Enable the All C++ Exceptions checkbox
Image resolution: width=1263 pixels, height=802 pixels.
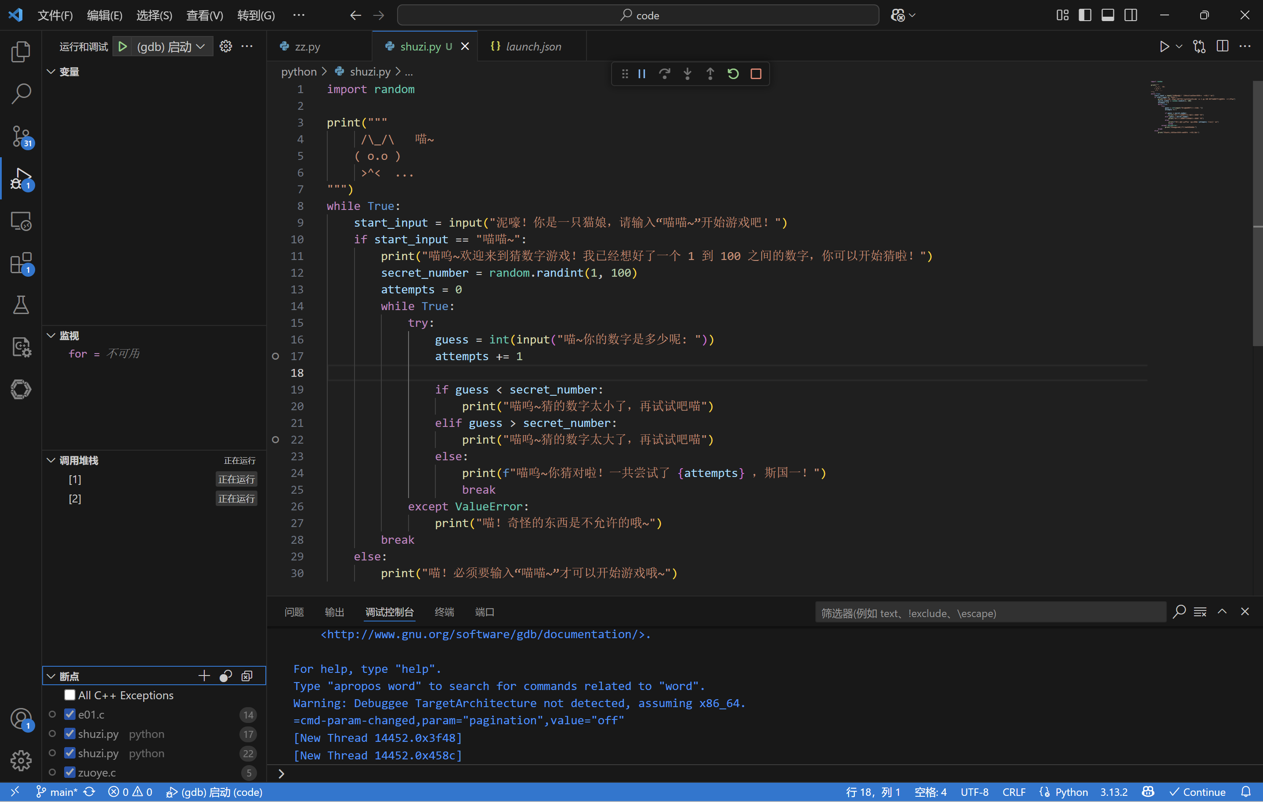click(x=70, y=695)
